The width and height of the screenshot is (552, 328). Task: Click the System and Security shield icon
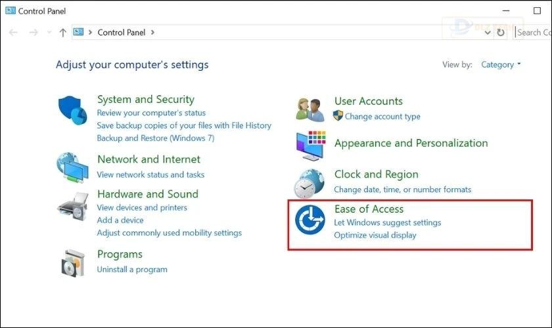72,110
